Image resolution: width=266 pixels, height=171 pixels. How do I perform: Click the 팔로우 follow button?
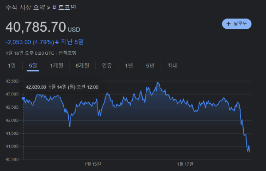237,24
